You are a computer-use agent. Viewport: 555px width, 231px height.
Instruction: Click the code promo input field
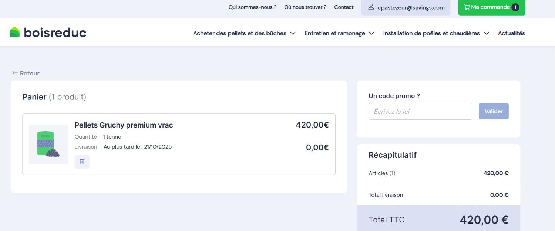click(420, 111)
